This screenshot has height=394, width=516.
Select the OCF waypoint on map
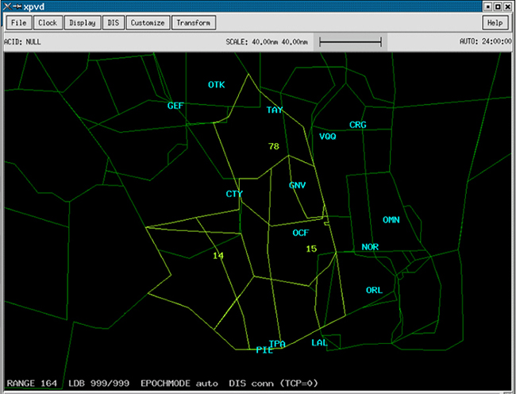pyautogui.click(x=300, y=233)
